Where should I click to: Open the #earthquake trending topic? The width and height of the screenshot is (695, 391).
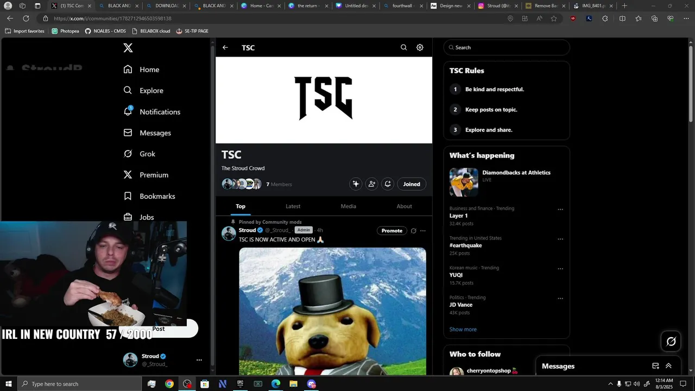click(466, 245)
